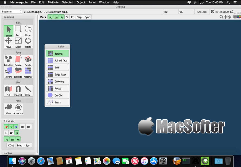Viewport: 241px width, 167px height.
Task: Pick the Knife tool
Action: pos(28,91)
